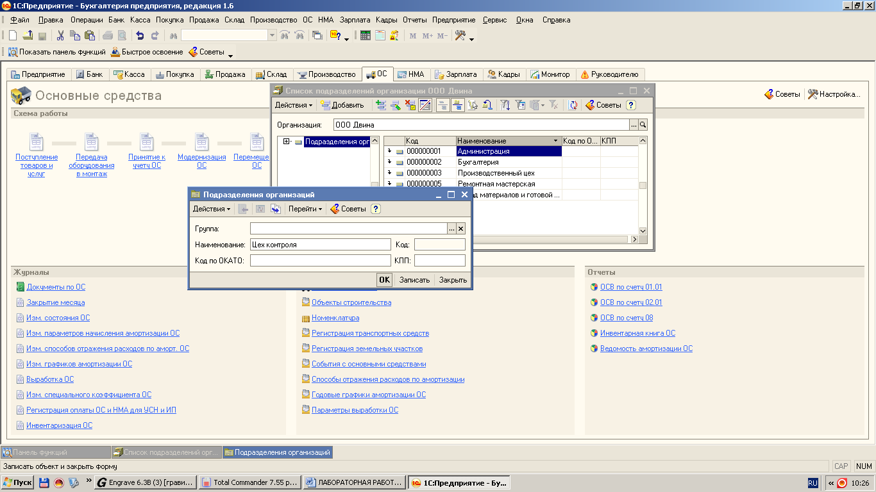This screenshot has height=492, width=876.
Task: Click vertical scrollbar of department list table
Action: click(x=643, y=186)
